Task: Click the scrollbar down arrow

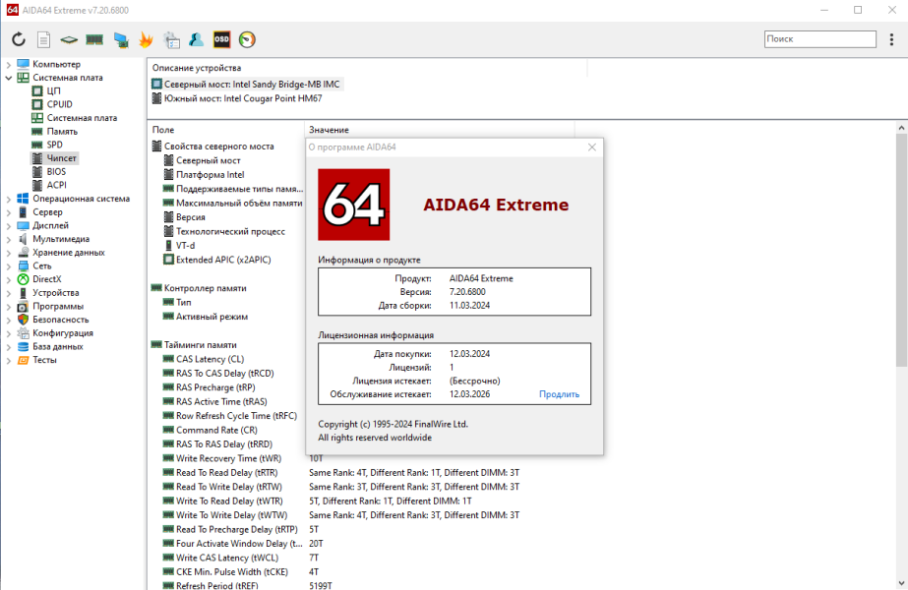Action: pos(901,584)
